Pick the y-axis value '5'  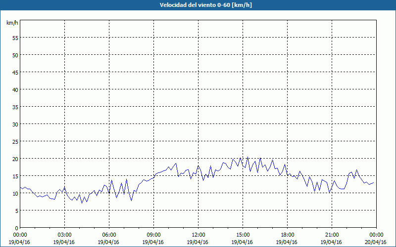[17, 211]
